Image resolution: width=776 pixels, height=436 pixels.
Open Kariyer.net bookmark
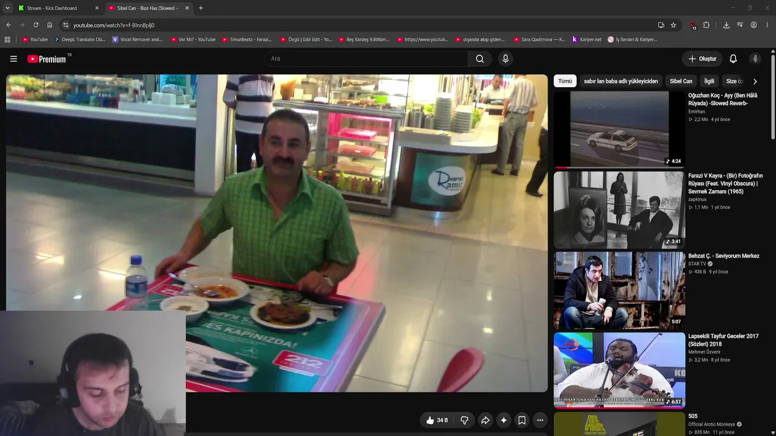click(x=587, y=39)
